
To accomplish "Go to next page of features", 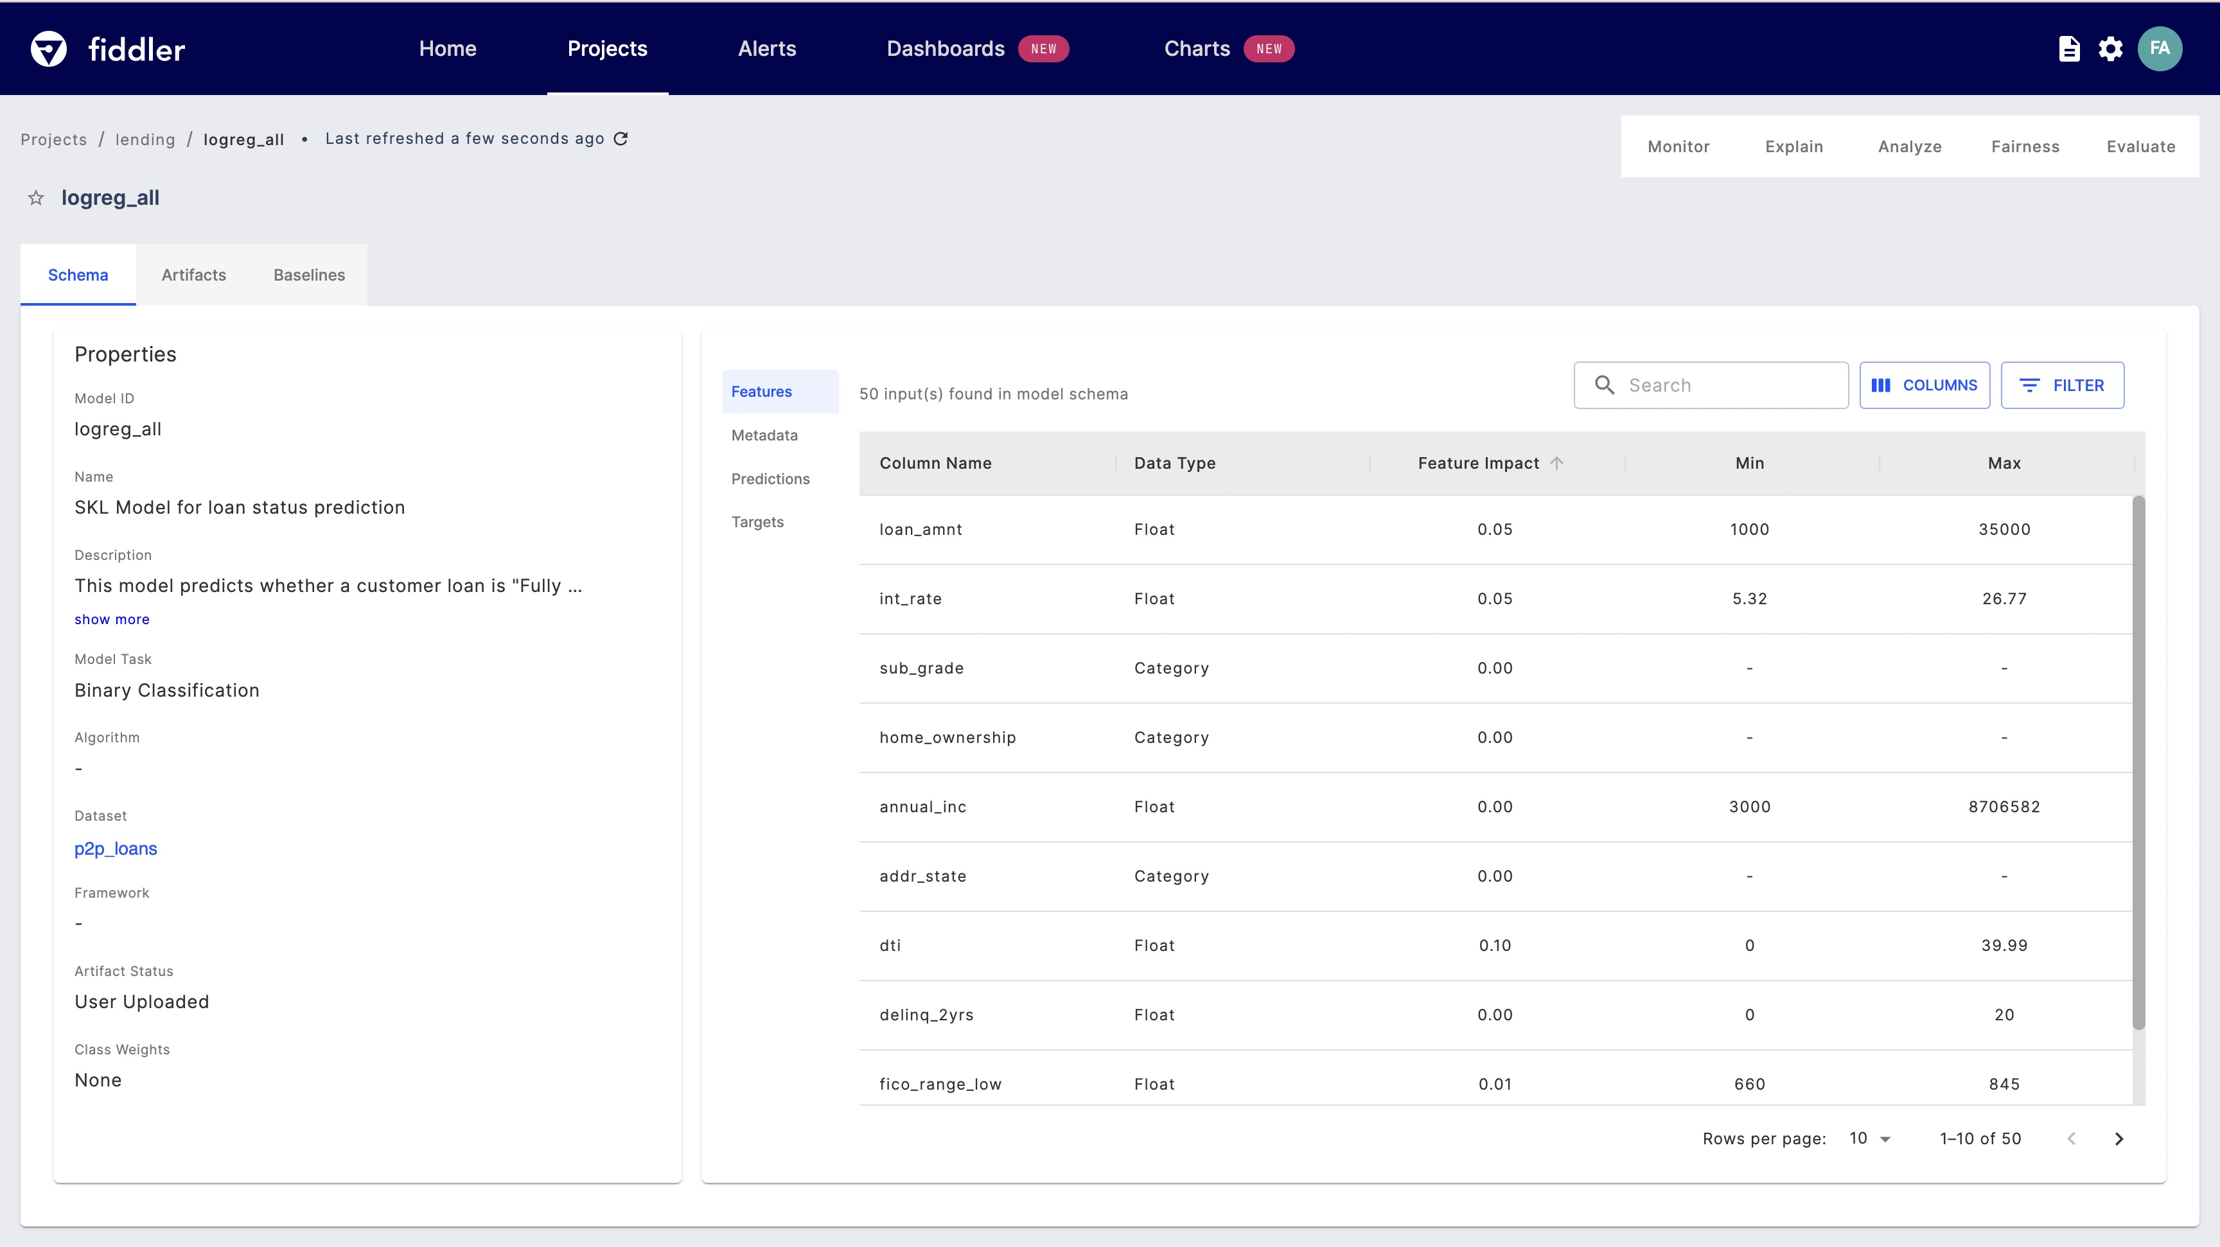I will [2119, 1138].
